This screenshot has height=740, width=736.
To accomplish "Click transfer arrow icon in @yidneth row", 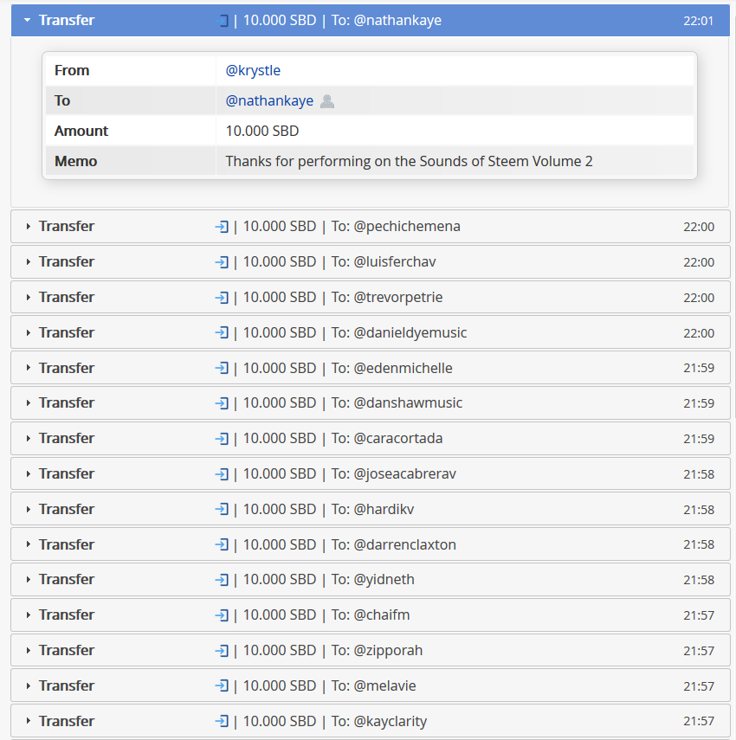I will [x=222, y=580].
